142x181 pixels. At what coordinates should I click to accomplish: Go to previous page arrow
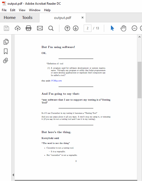point(67,28)
